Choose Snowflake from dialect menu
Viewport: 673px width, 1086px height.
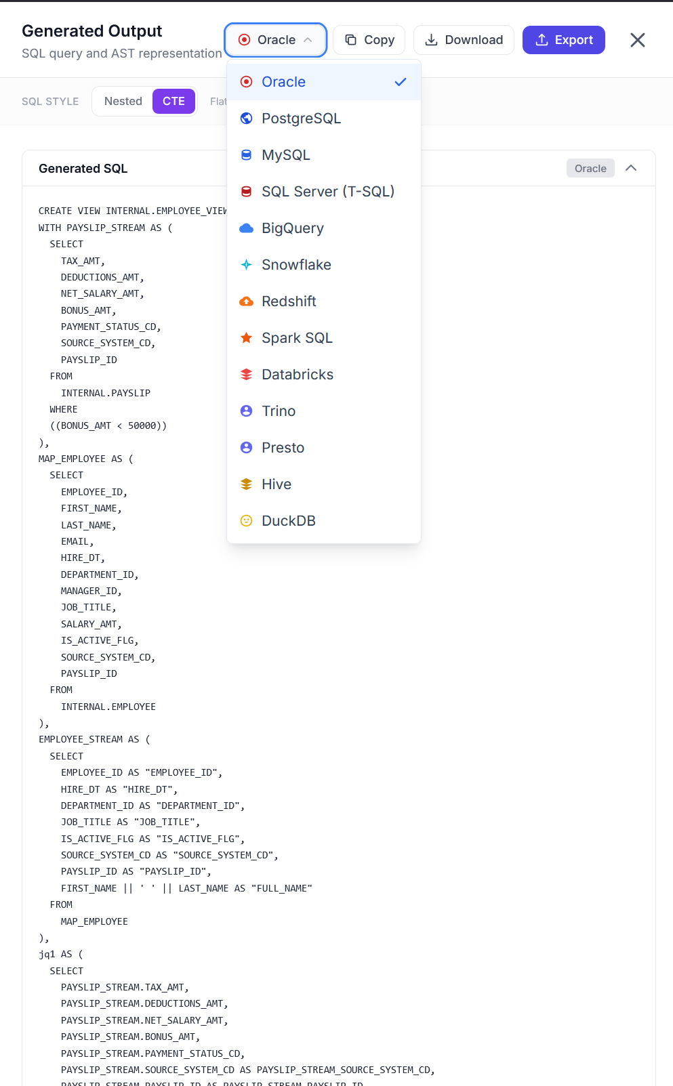(324, 265)
